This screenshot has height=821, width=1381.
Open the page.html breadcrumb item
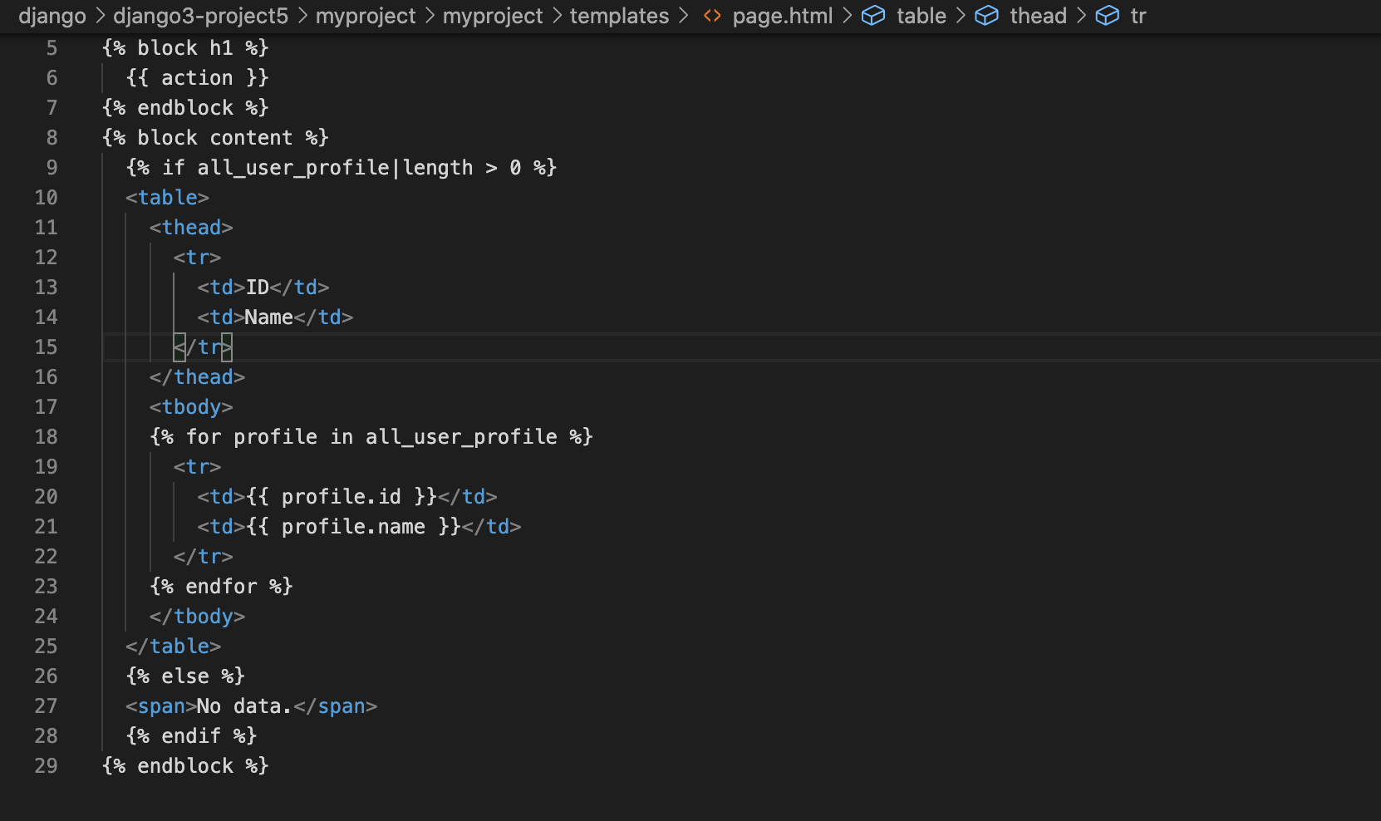click(782, 16)
